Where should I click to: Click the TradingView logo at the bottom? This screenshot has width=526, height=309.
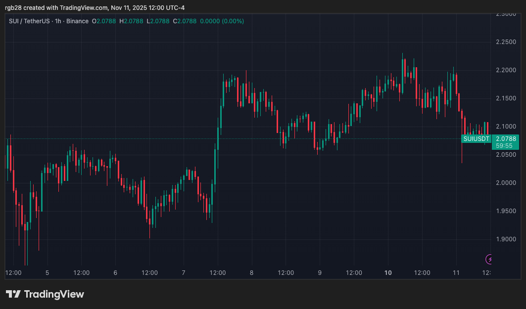45,294
